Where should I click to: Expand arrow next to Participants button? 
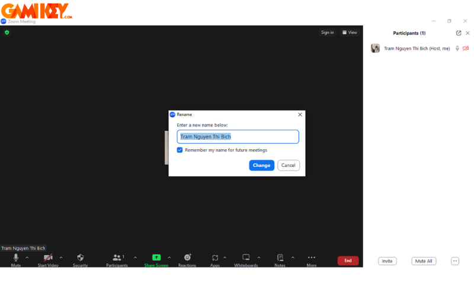tap(135, 258)
